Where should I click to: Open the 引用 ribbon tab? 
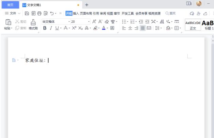tap(96, 13)
